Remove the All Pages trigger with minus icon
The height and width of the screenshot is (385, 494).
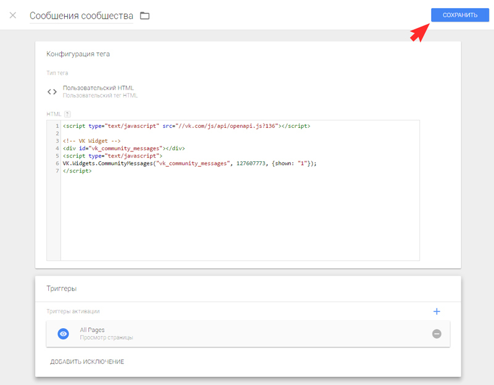(437, 334)
